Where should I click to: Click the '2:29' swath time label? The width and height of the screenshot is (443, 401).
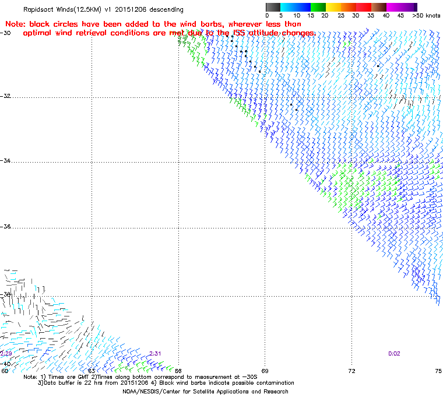6,354
